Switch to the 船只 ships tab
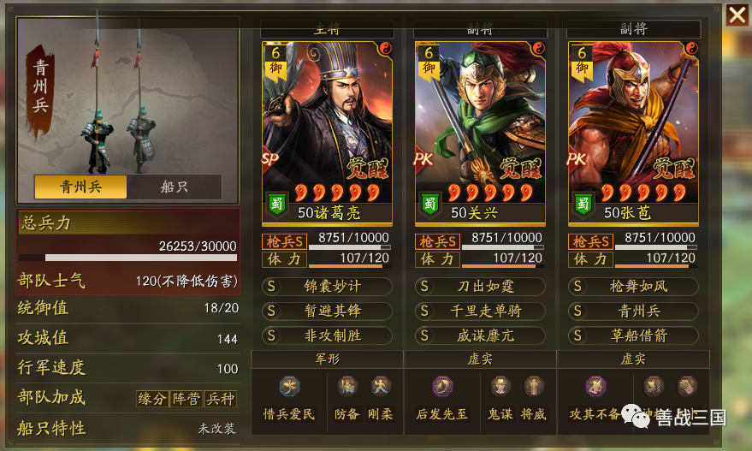This screenshot has height=451, width=752. coord(174,187)
